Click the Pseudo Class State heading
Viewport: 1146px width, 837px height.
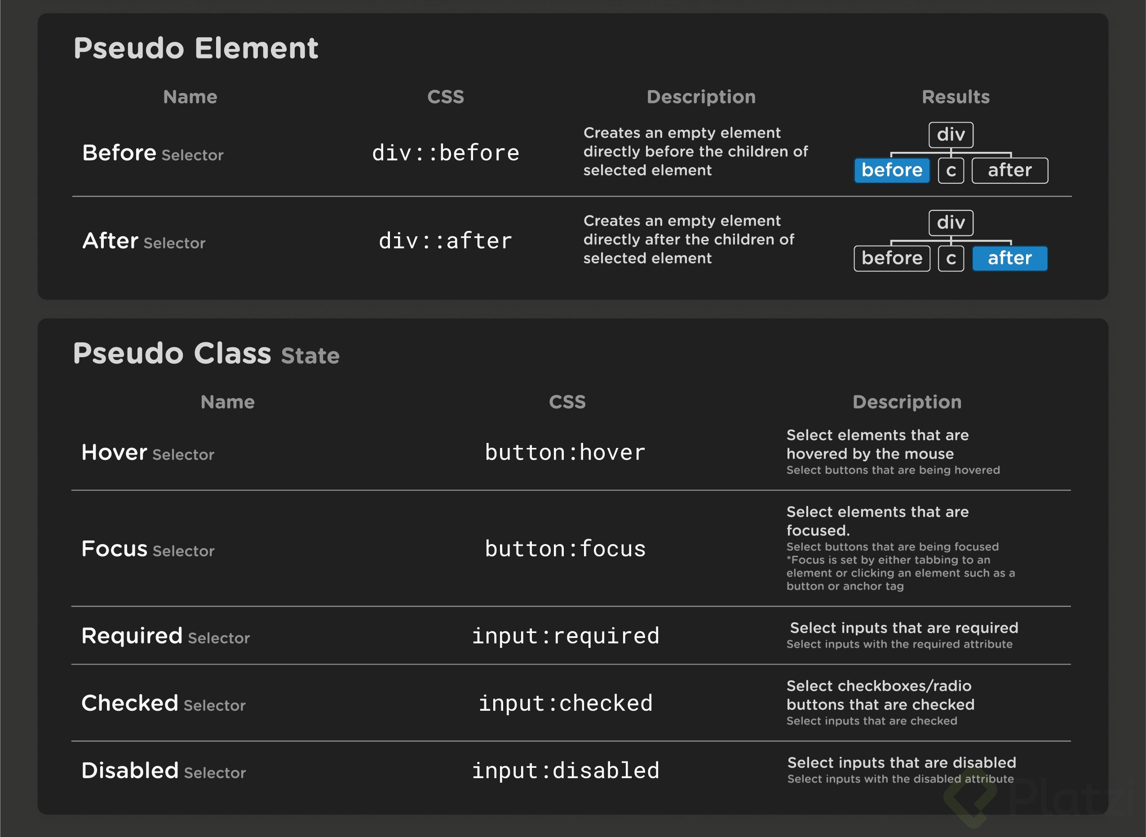click(206, 354)
